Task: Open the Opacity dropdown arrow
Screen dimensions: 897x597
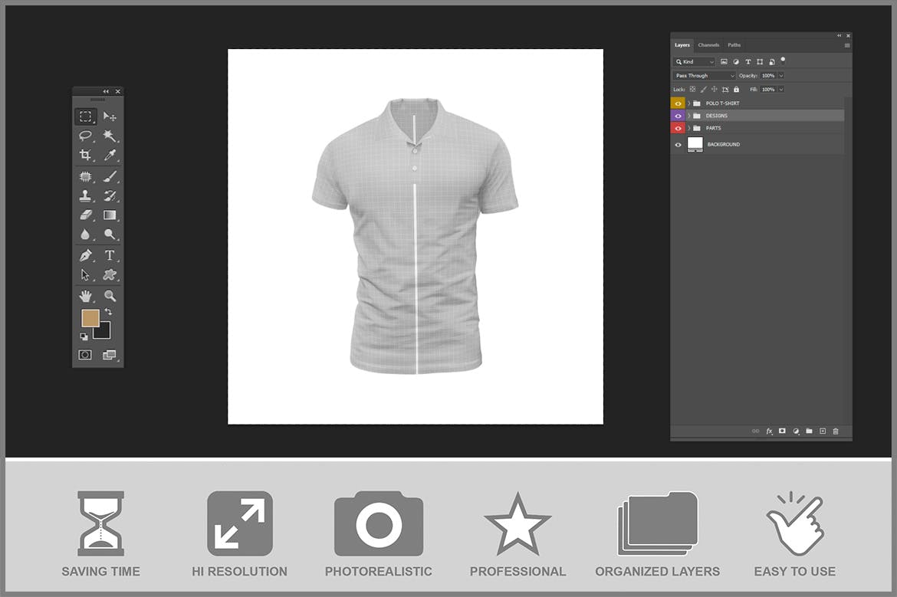Action: tap(781, 76)
